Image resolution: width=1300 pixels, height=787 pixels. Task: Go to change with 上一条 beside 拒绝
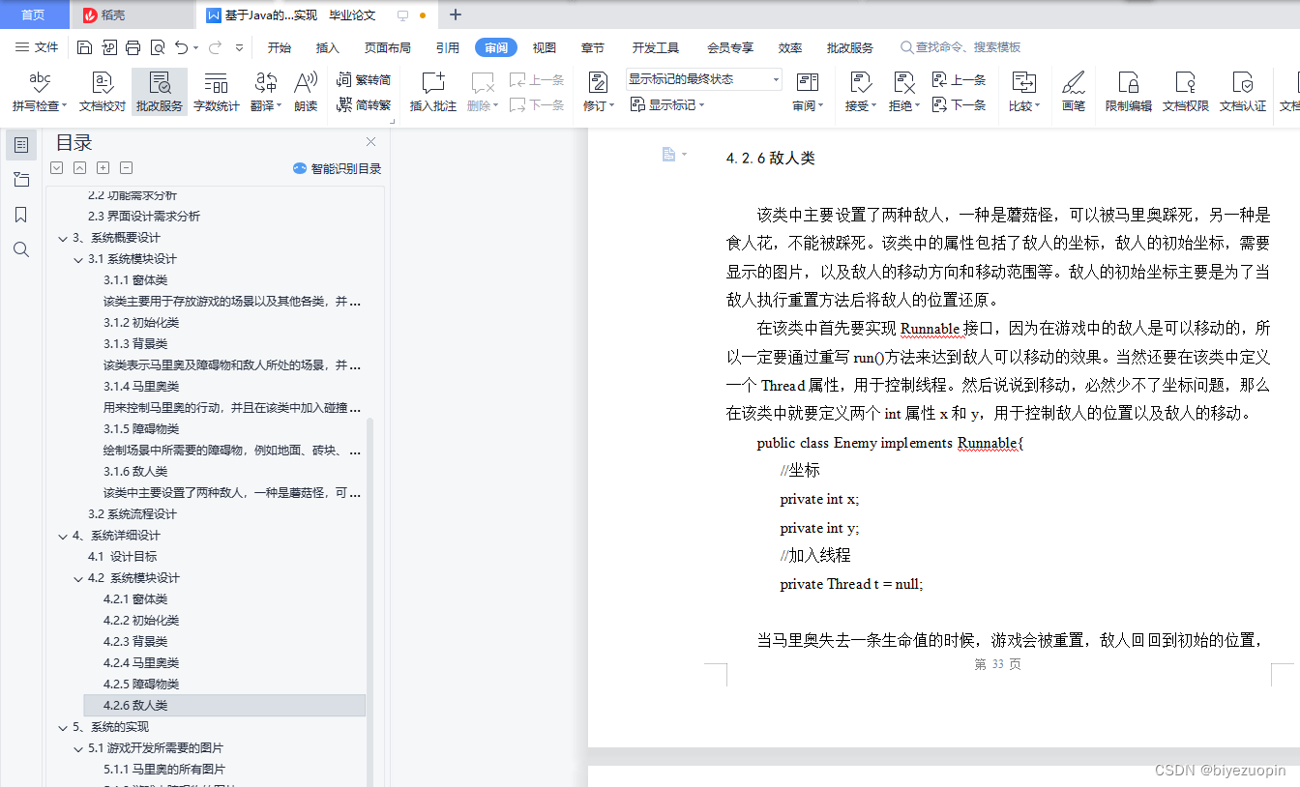(960, 79)
